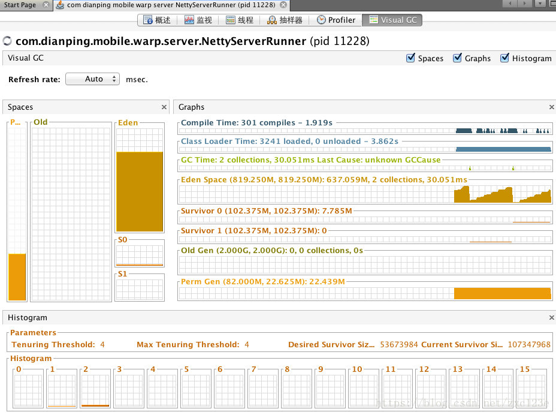
Task: Select the Start Page tab
Action: tap(20, 5)
